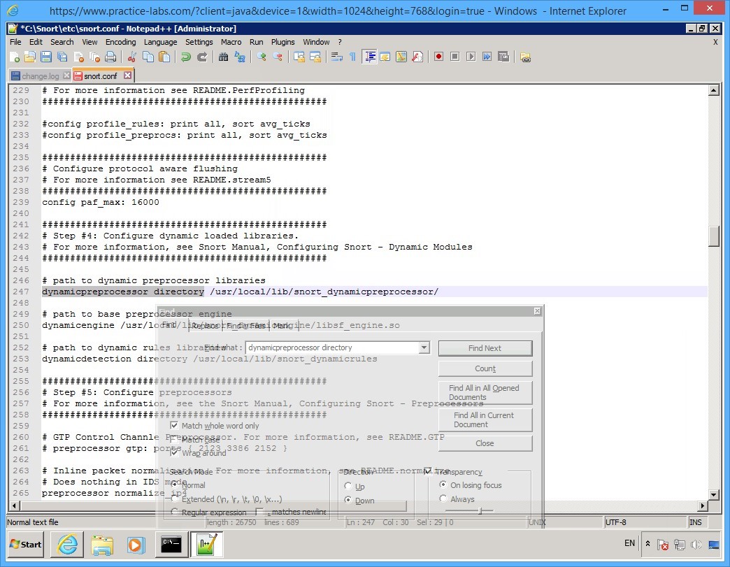Start macro recording with the red record icon
730x567 pixels.
pyautogui.click(x=438, y=57)
